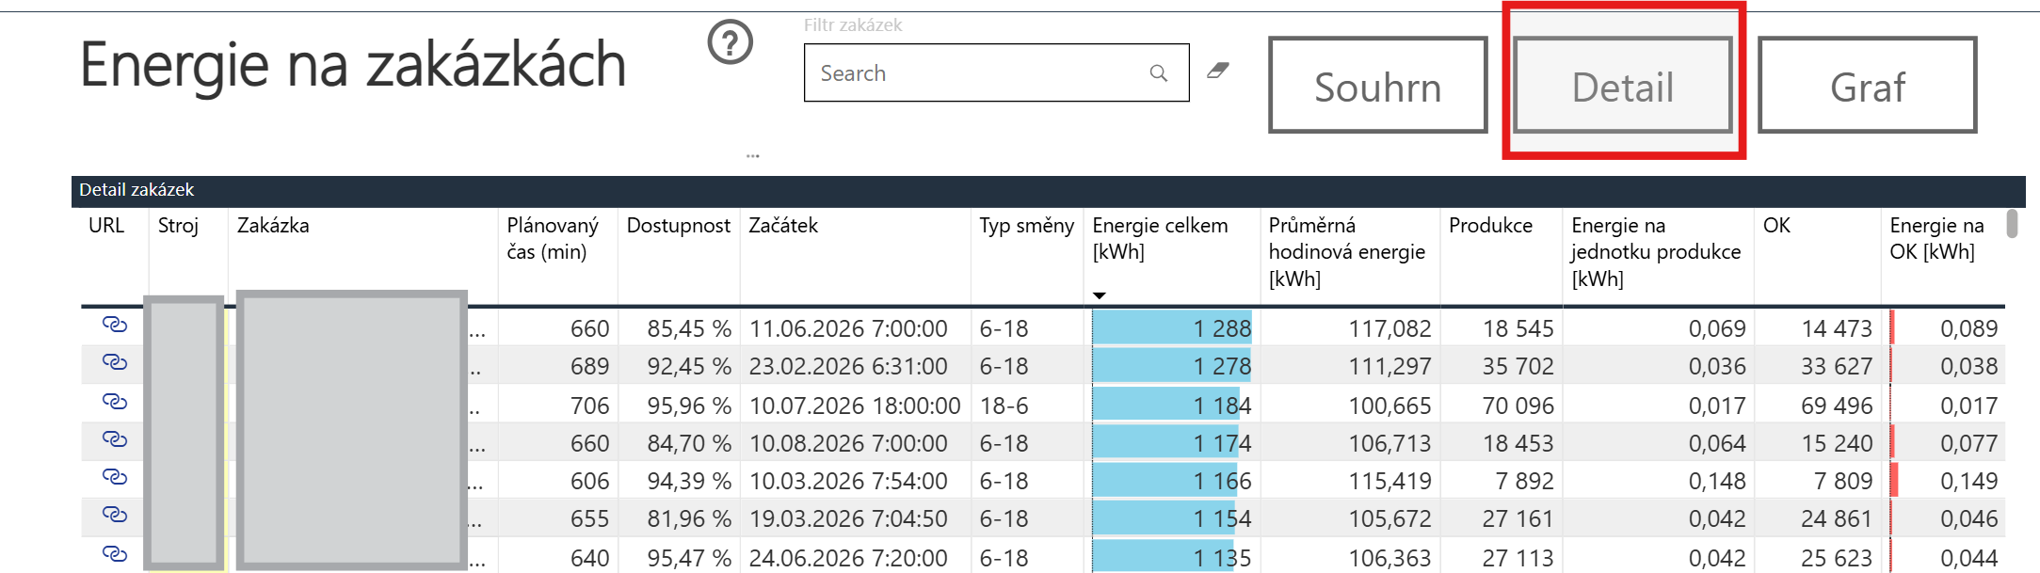Click the search magnifier icon
The height and width of the screenshot is (573, 2040).
pos(1159,73)
